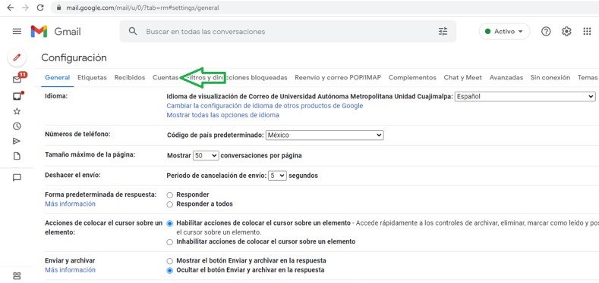Open Reenvío y correo POP/IMAP tab
The image size is (599, 283).
point(338,77)
